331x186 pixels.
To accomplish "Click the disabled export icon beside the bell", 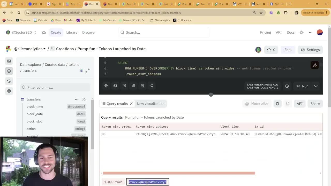I will pyautogui.click(x=288, y=104).
